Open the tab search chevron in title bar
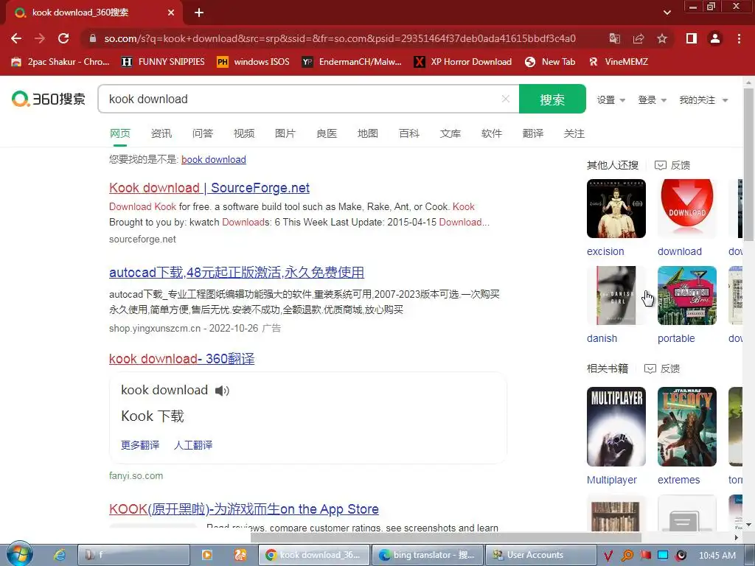Viewport: 755px width, 566px height. (x=667, y=13)
